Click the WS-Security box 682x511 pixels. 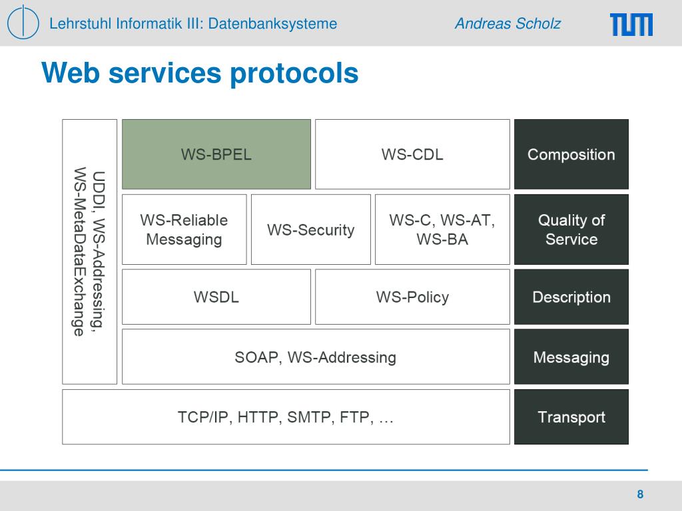[x=310, y=230]
